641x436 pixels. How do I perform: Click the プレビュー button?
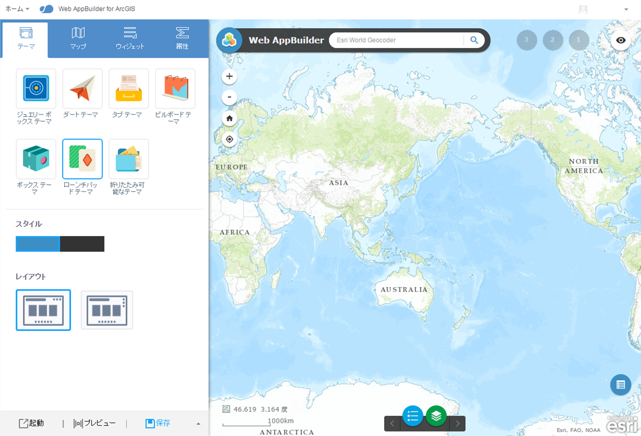95,423
